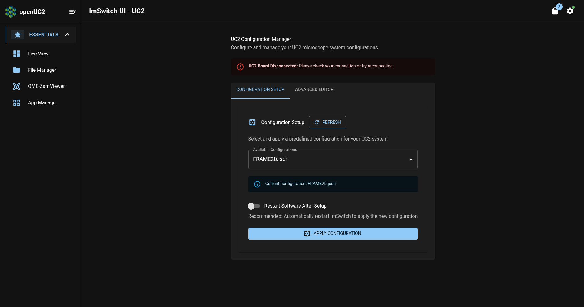
Task: Switch to the Advanced Editor tab
Action: point(314,89)
